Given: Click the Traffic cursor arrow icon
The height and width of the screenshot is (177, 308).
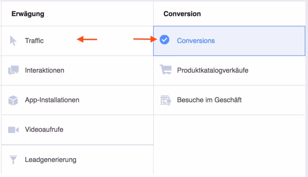Looking at the screenshot, I should coord(13,40).
